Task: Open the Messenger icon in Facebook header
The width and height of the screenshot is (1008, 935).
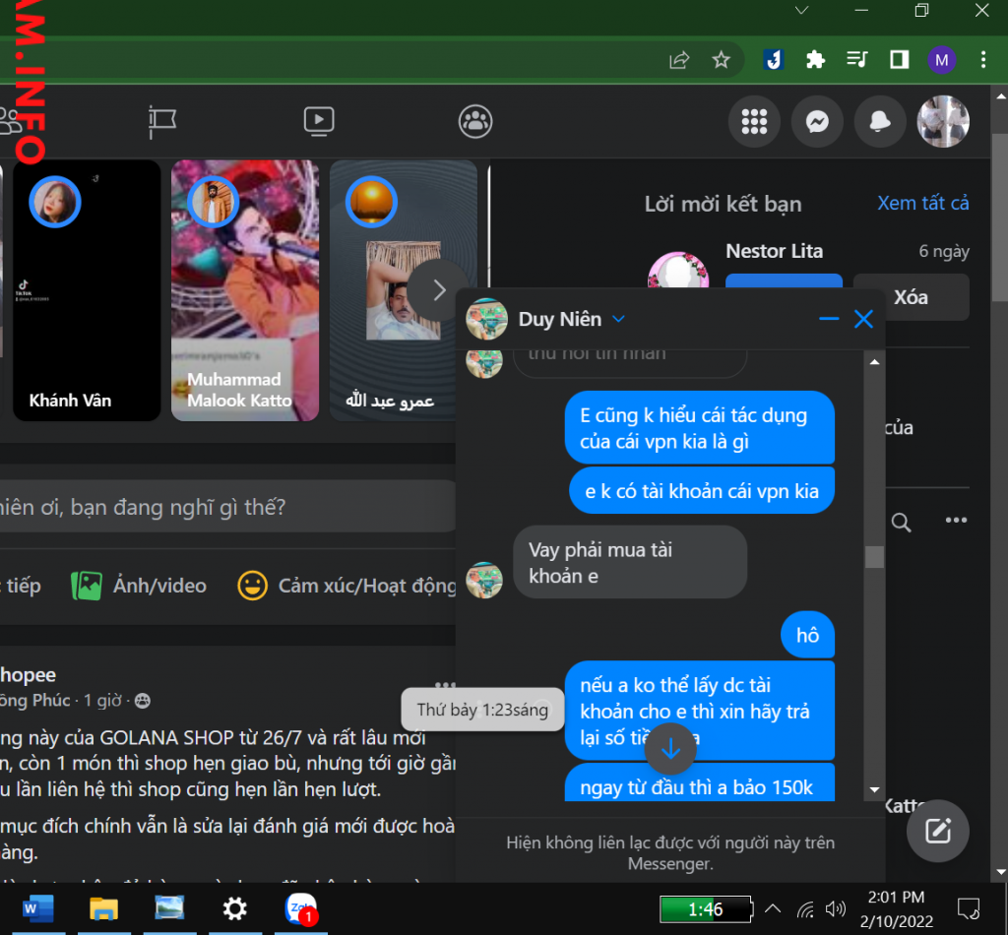Action: (816, 121)
